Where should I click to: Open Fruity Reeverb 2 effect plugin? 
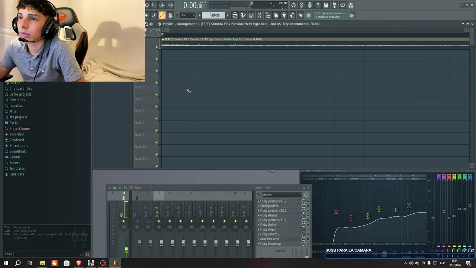[270, 234]
